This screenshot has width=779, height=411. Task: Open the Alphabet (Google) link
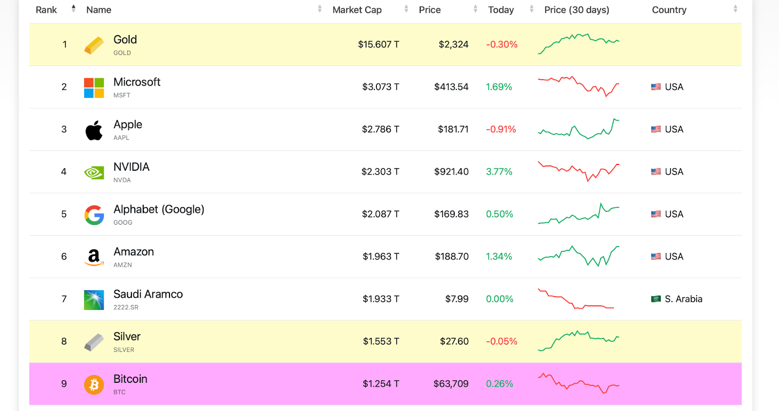point(159,209)
